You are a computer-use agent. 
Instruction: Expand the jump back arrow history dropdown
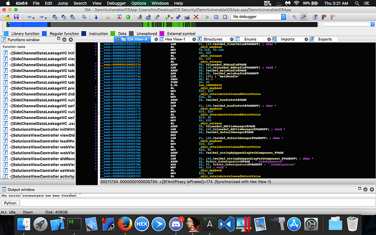point(34,17)
